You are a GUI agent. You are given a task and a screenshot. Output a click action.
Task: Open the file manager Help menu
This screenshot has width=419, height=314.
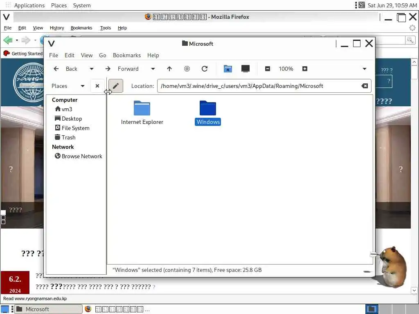click(153, 55)
